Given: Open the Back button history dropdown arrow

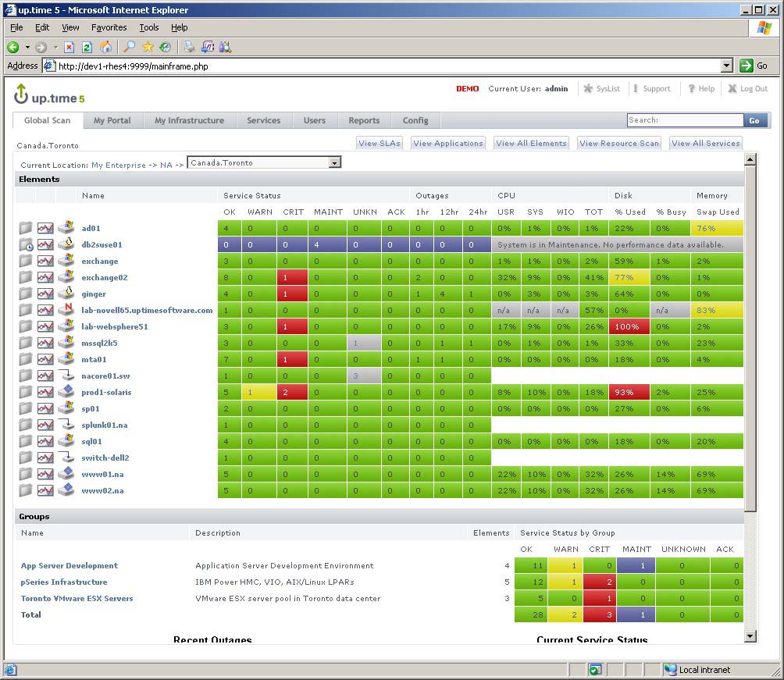Looking at the screenshot, I should pyautogui.click(x=27, y=47).
